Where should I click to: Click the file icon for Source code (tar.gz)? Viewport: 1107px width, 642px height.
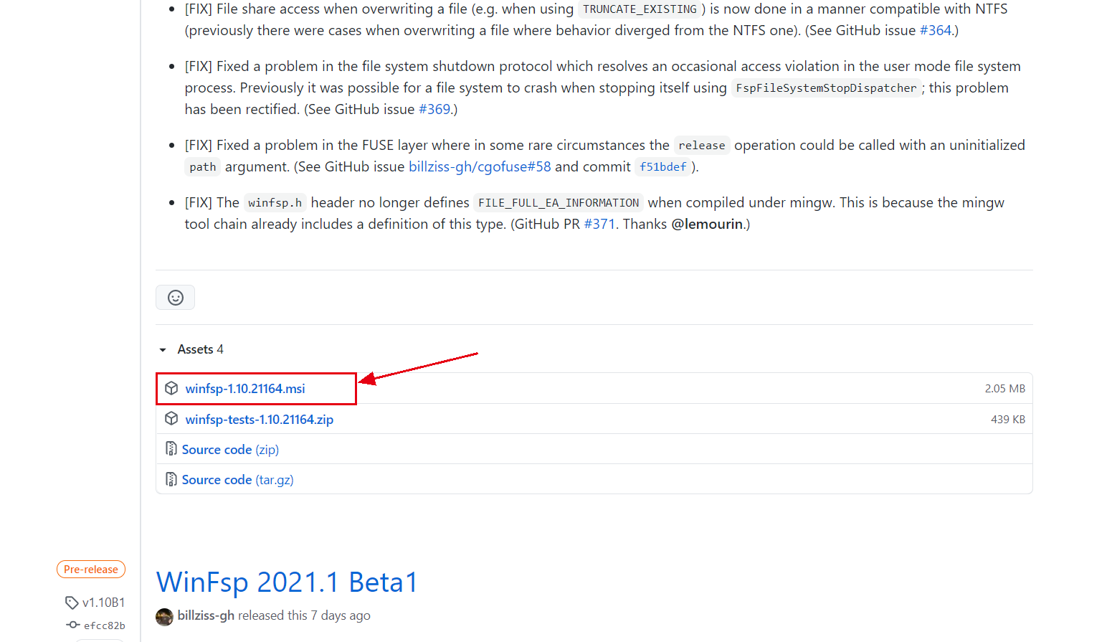click(171, 479)
